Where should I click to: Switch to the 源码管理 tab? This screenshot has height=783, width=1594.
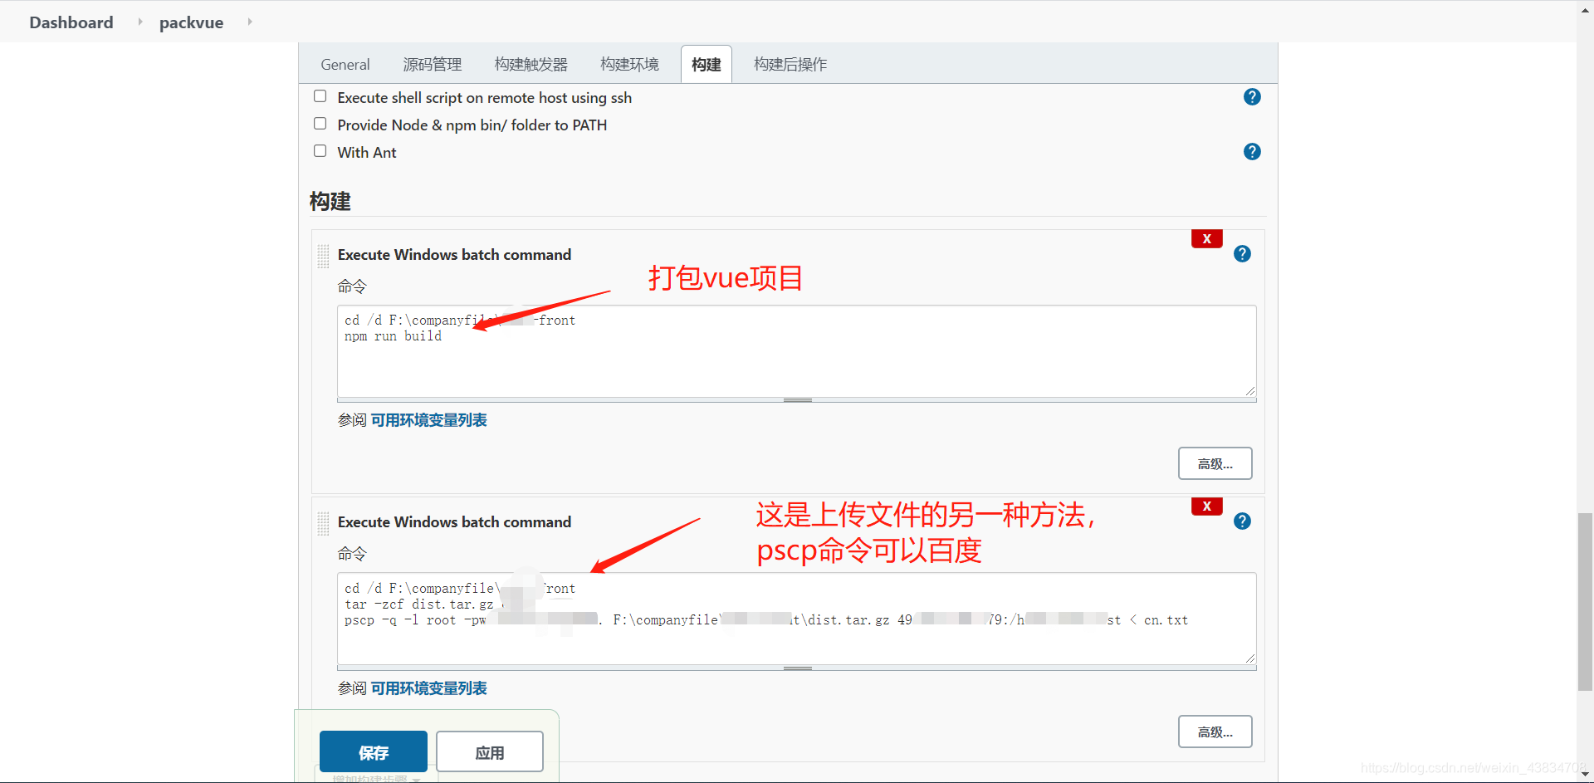(x=433, y=65)
